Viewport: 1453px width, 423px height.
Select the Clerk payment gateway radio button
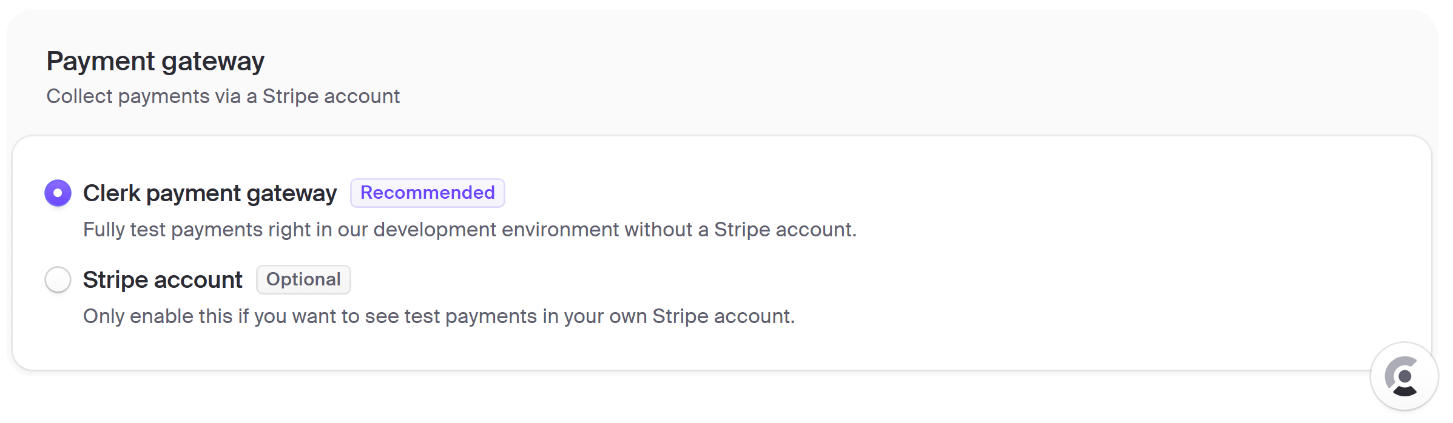(58, 193)
